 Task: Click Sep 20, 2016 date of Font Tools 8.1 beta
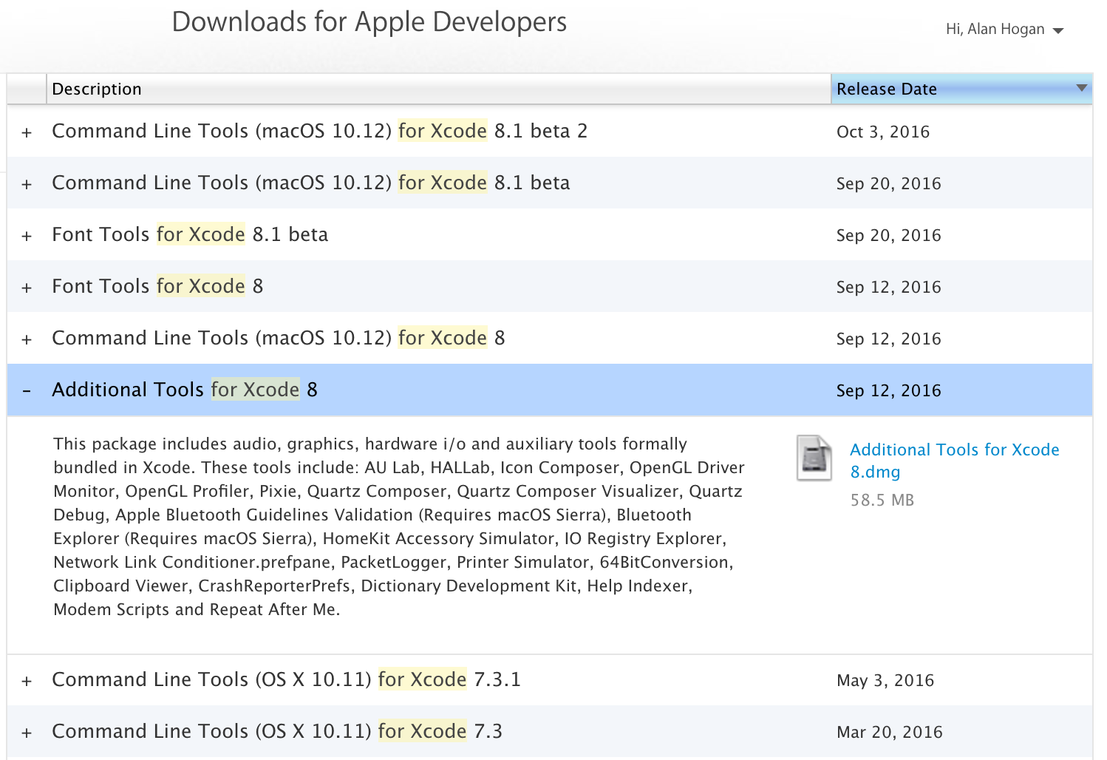(x=889, y=235)
